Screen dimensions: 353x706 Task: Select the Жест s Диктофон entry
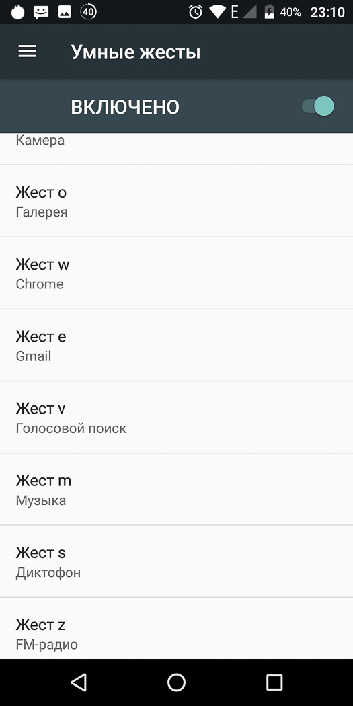point(176,561)
